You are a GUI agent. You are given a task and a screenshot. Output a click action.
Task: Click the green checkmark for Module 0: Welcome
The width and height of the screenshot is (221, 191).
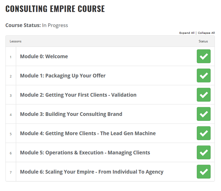(204, 56)
